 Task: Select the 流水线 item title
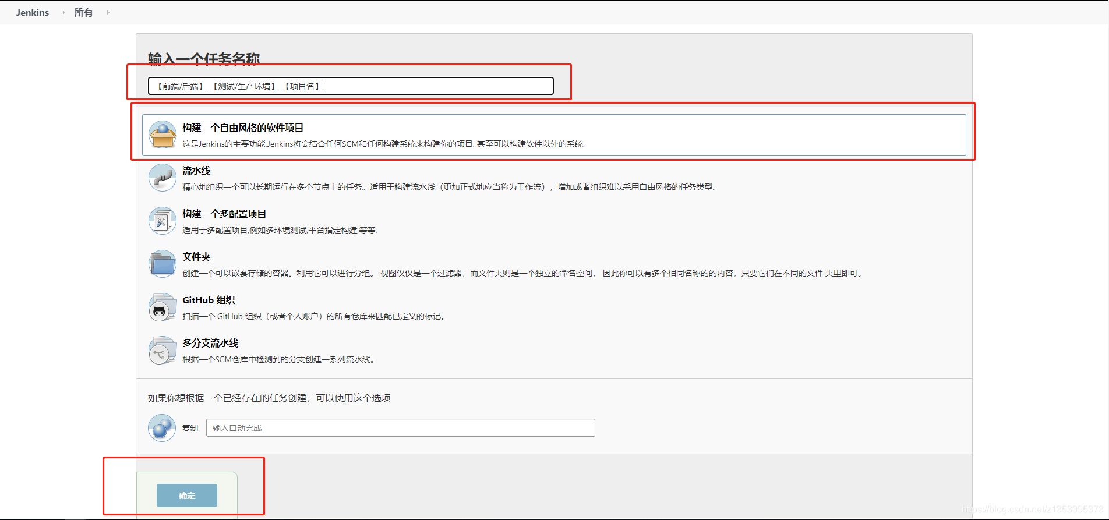pyautogui.click(x=196, y=171)
